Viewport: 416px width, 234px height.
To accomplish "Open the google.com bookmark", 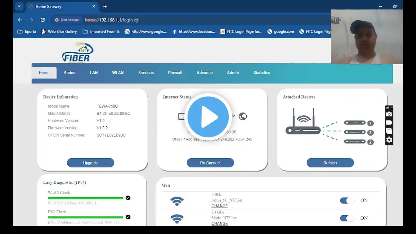I will tap(280, 32).
